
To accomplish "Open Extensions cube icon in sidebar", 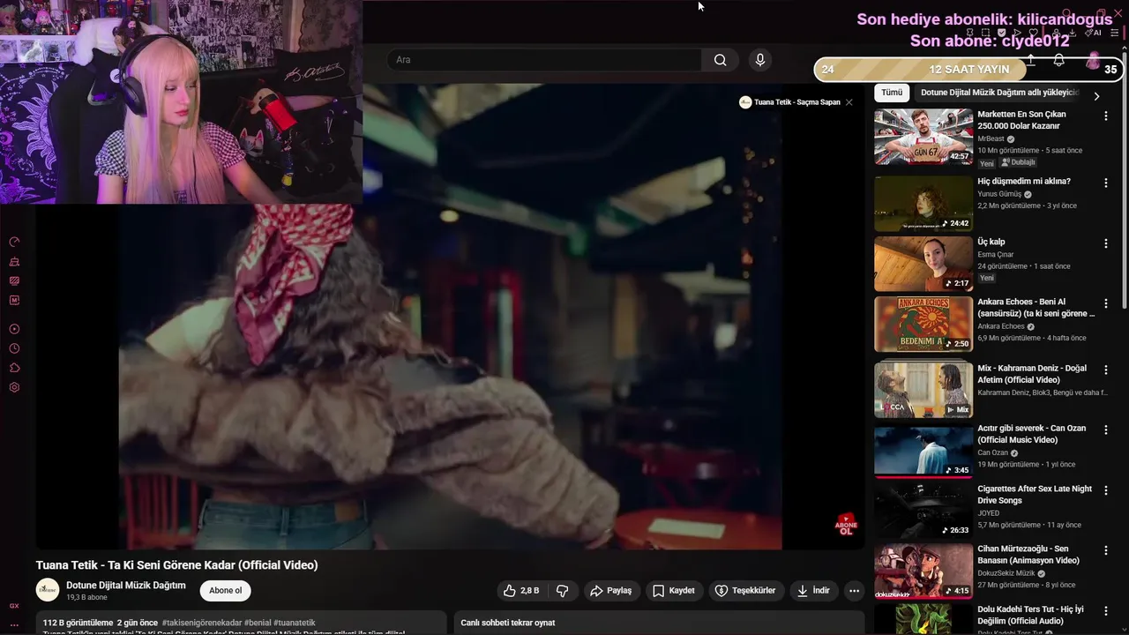I will pos(14,368).
